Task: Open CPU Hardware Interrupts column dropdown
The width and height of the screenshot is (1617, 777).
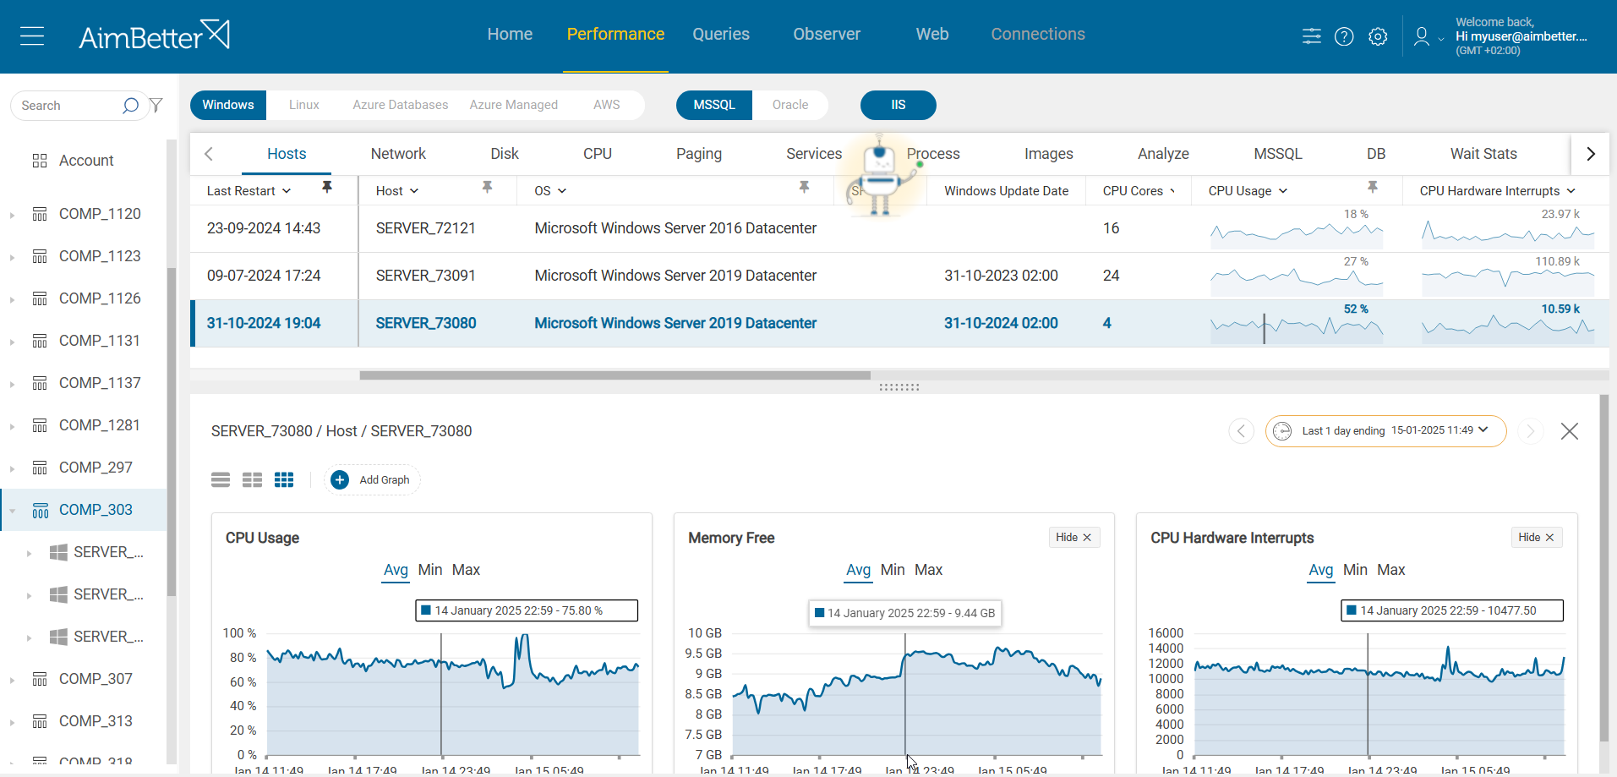Action: tap(1571, 191)
